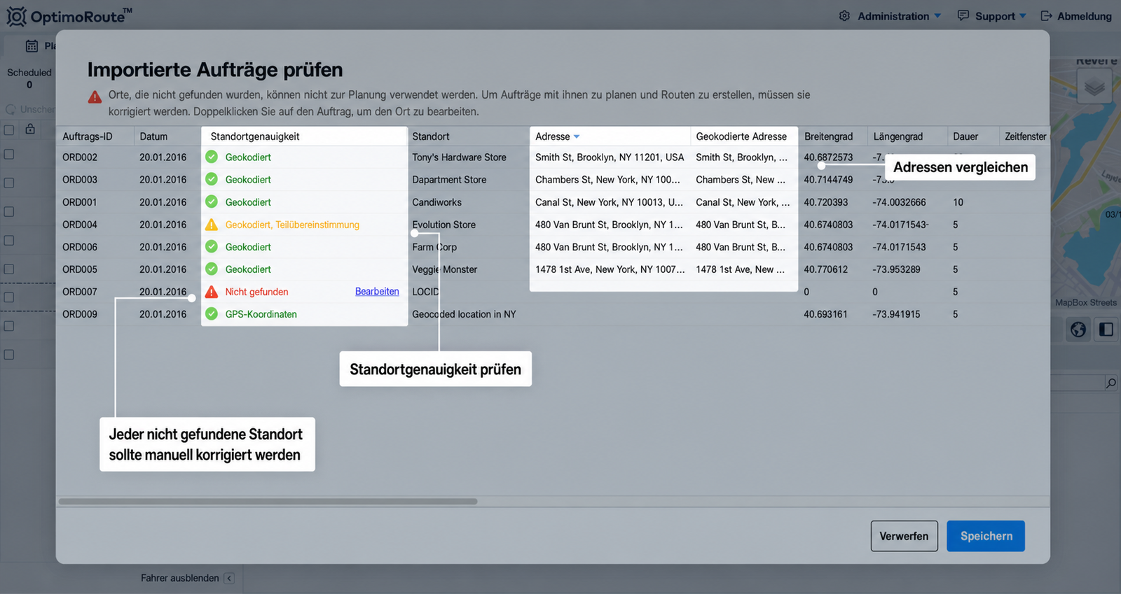The image size is (1121, 594).
Task: Click the map layers icon
Action: tap(1094, 87)
